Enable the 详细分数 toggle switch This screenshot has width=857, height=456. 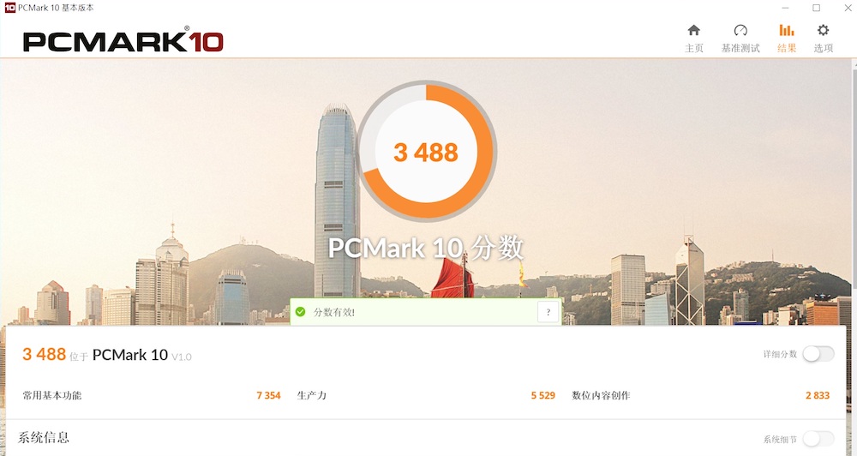(x=818, y=354)
